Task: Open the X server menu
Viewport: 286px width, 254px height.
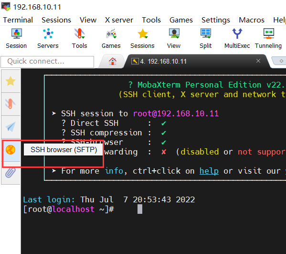Action: [x=119, y=20]
